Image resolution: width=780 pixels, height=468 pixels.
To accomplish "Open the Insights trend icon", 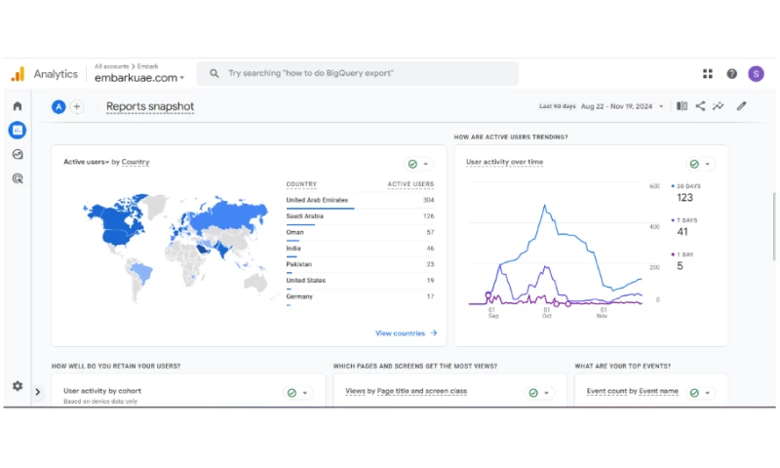I will pyautogui.click(x=719, y=106).
